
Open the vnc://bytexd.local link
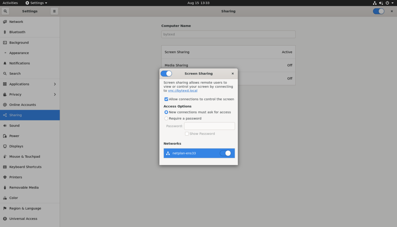click(183, 90)
